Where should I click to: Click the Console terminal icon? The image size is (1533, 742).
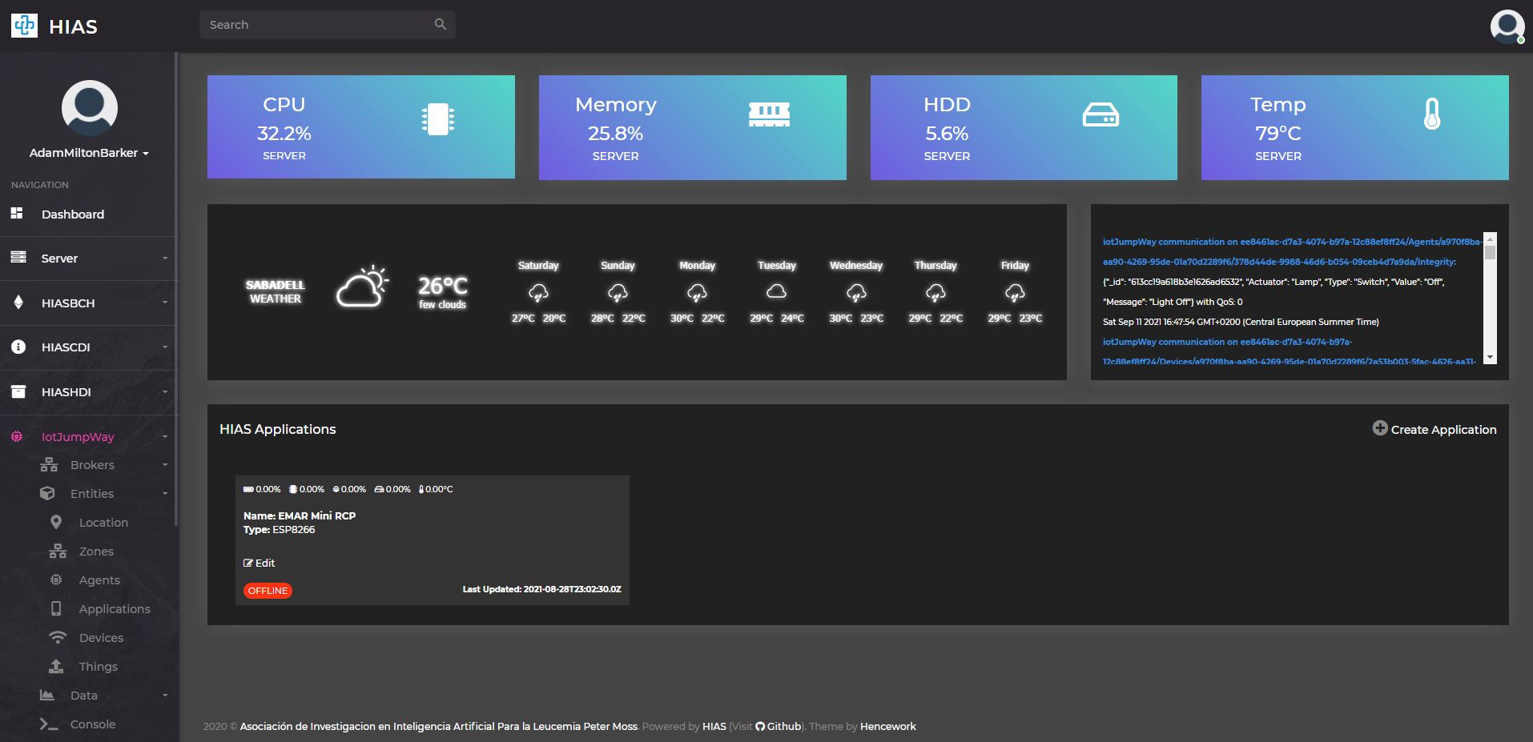click(49, 724)
